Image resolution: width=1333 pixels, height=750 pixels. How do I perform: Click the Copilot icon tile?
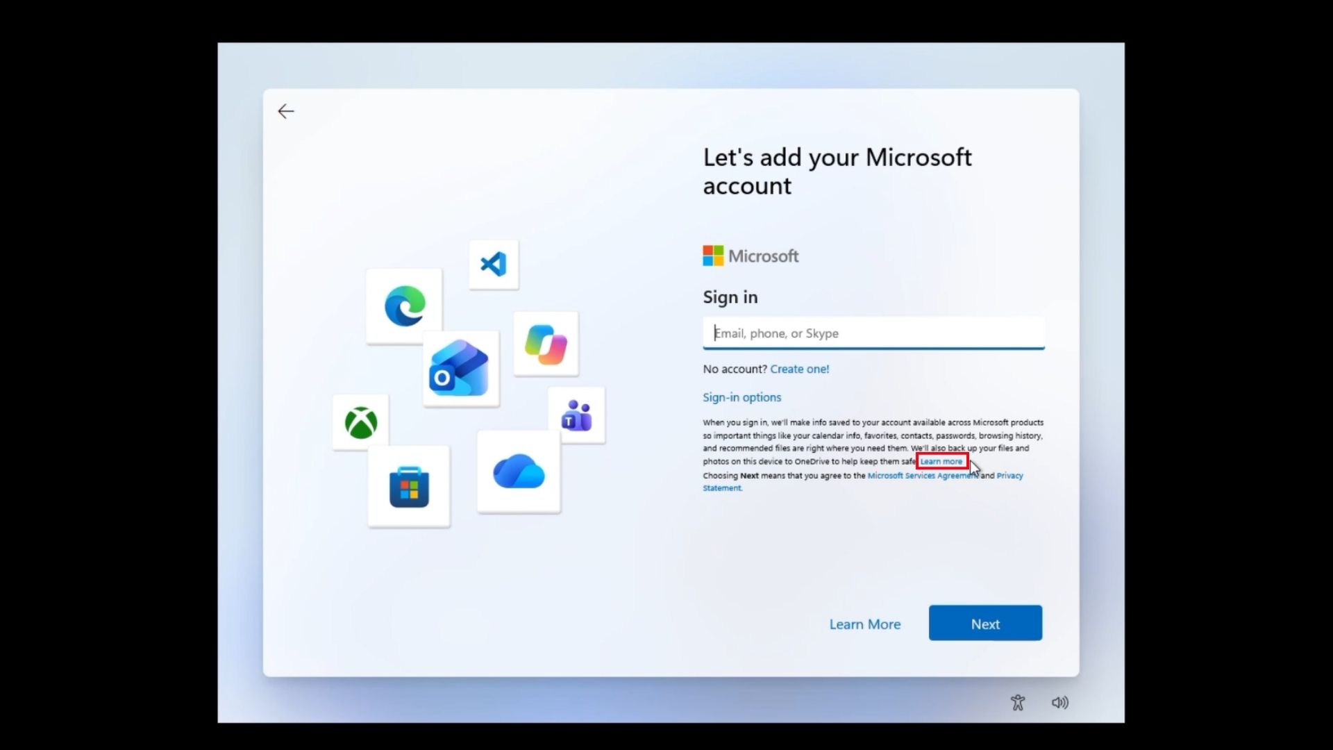(546, 344)
